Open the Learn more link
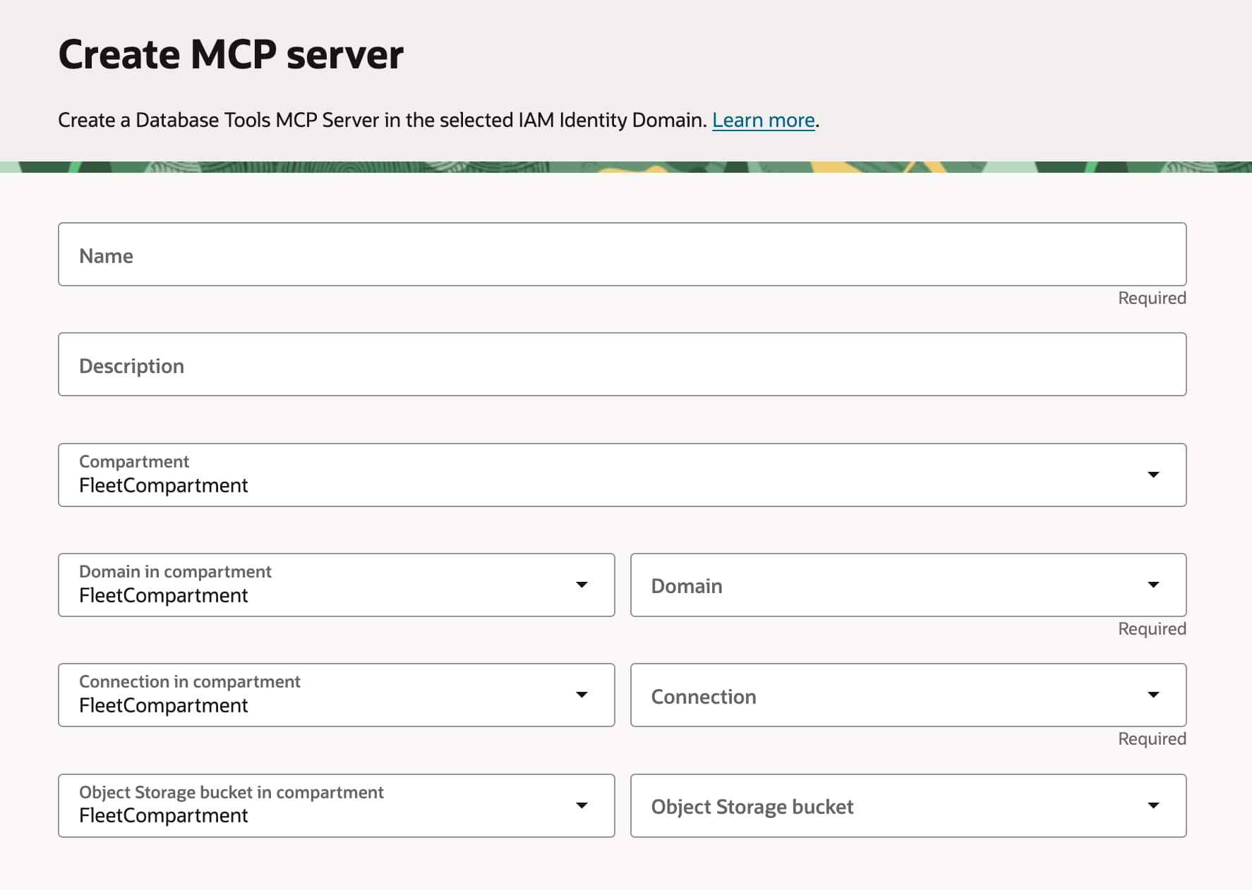The width and height of the screenshot is (1252, 890). pyautogui.click(x=763, y=121)
